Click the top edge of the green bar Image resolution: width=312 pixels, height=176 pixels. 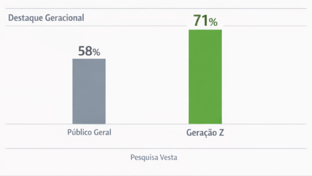(205, 30)
